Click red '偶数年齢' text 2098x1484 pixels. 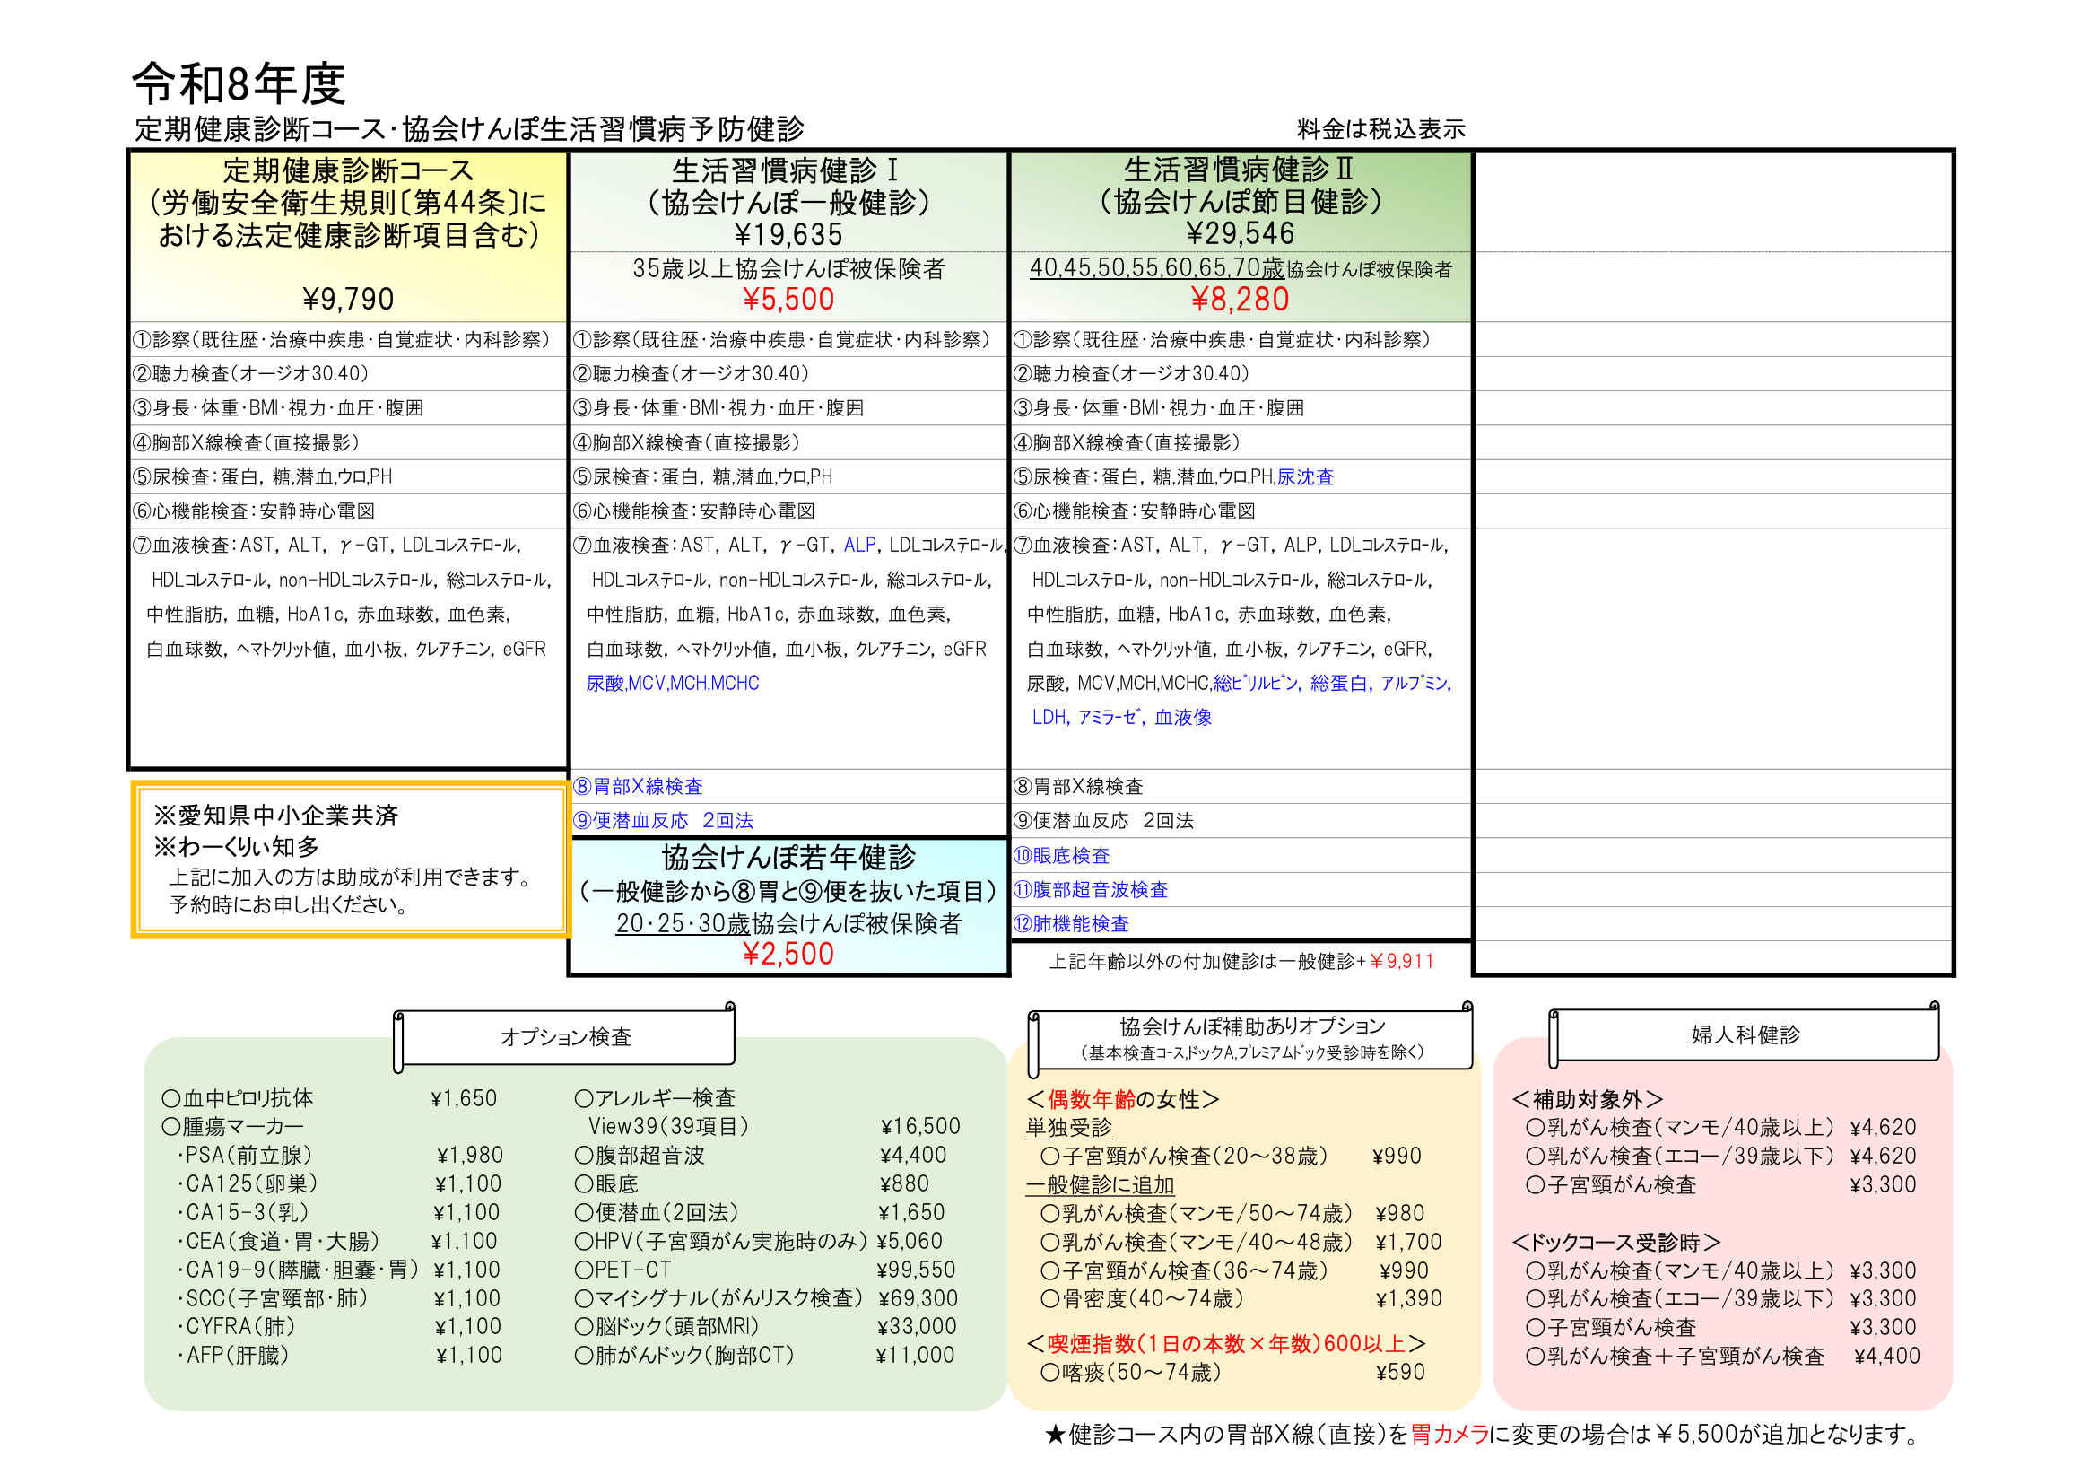[x=1090, y=1099]
